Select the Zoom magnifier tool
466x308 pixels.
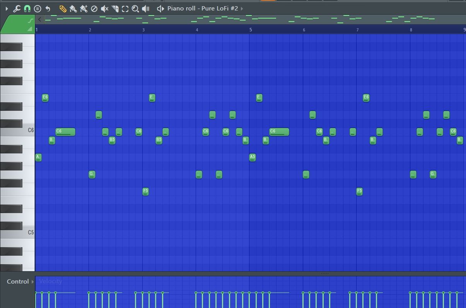tap(135, 9)
